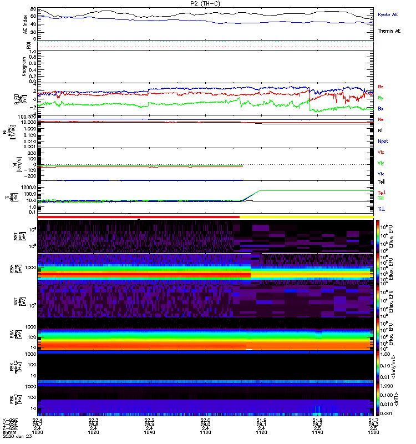Viewport: 416px width, 444px height.
Task: Click the red Te⊥ temperature legend label
Action: coord(382,193)
